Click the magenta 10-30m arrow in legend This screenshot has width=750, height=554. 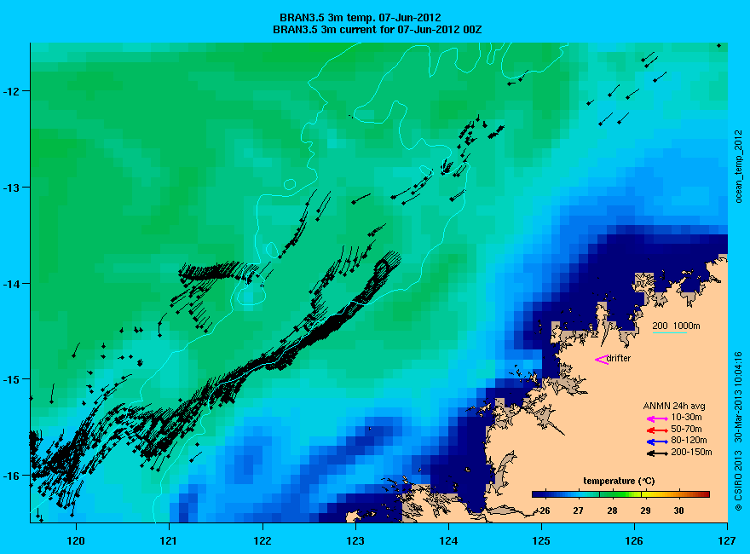(x=657, y=418)
